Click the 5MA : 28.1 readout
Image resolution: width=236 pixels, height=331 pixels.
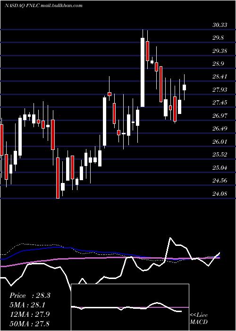tap(28, 305)
